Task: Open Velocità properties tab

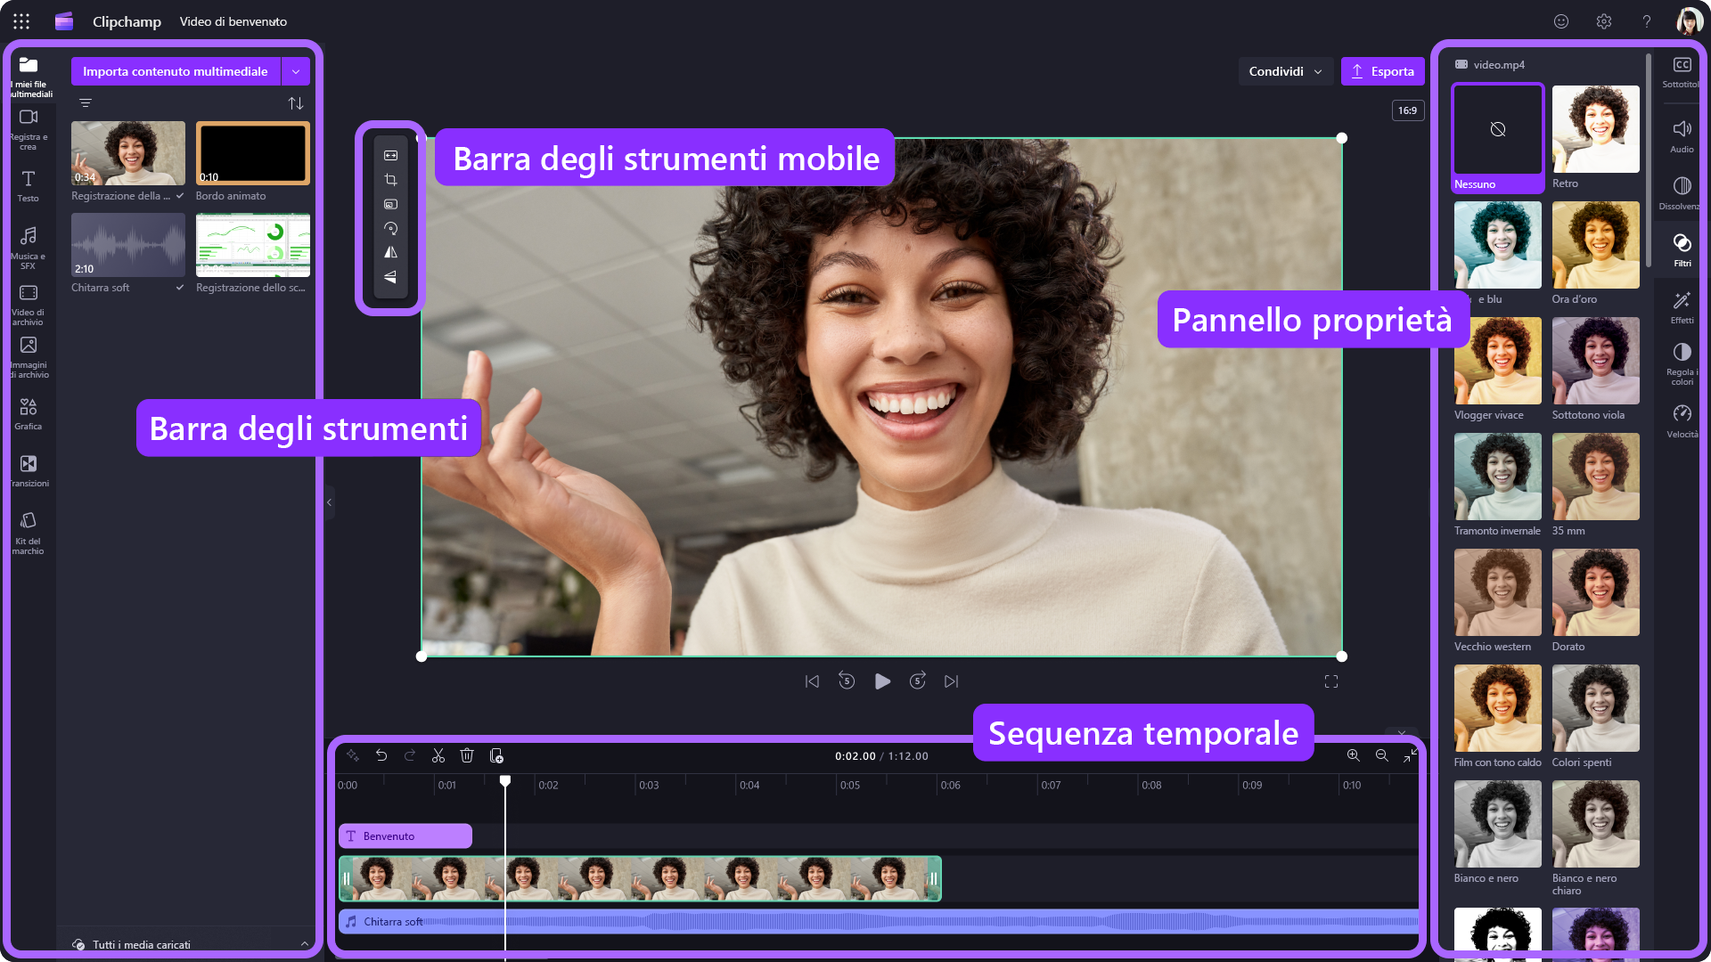Action: pyautogui.click(x=1682, y=422)
